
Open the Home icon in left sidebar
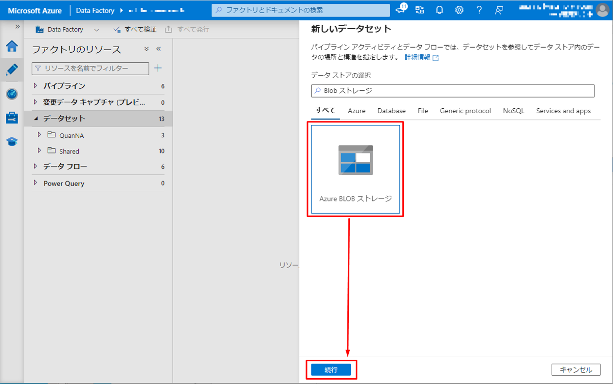pos(12,46)
